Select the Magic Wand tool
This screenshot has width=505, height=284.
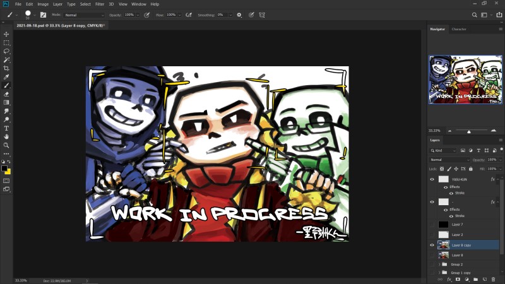pyautogui.click(x=6, y=60)
